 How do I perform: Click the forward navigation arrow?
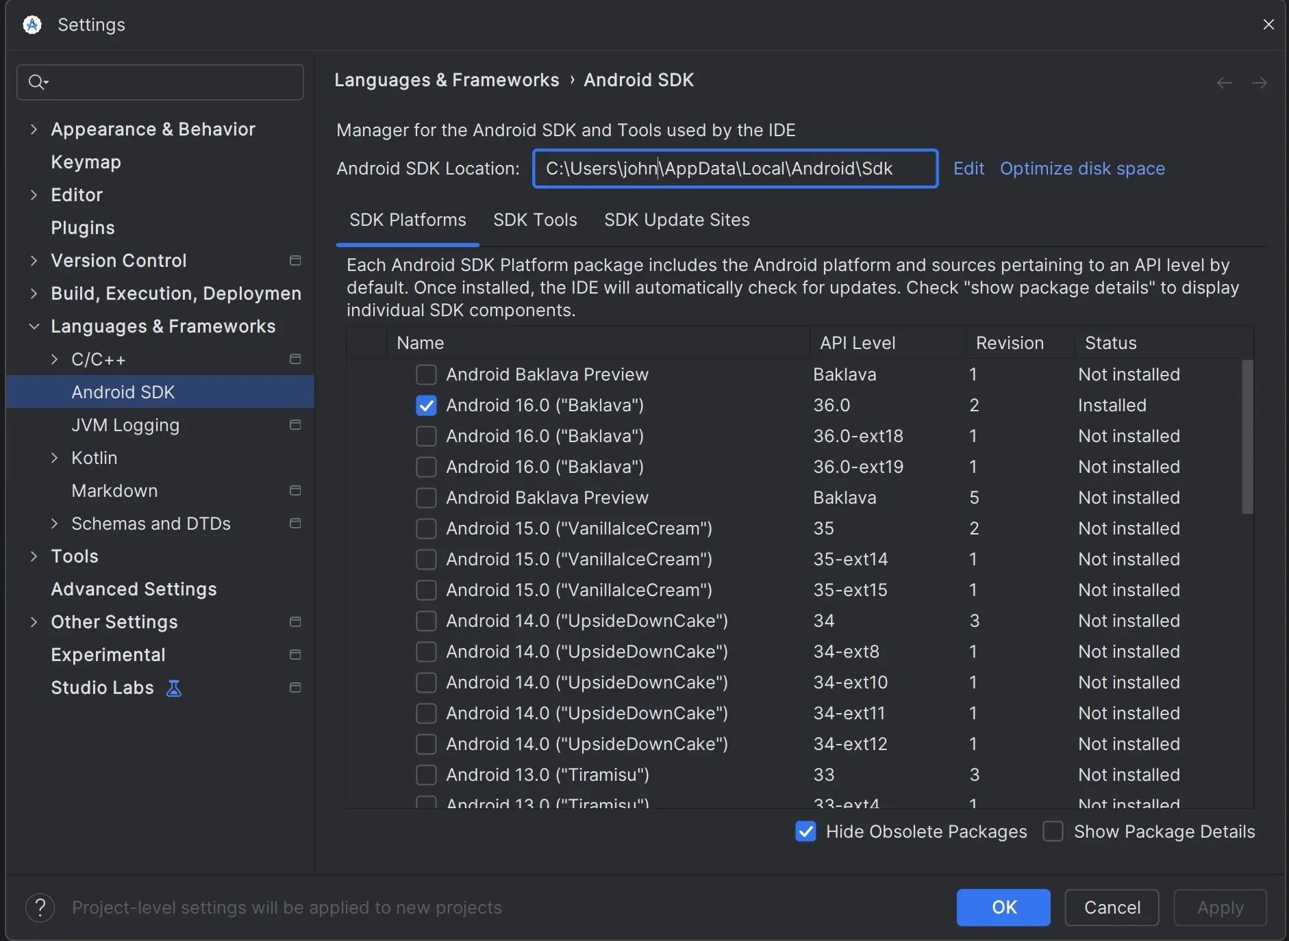[x=1259, y=83]
